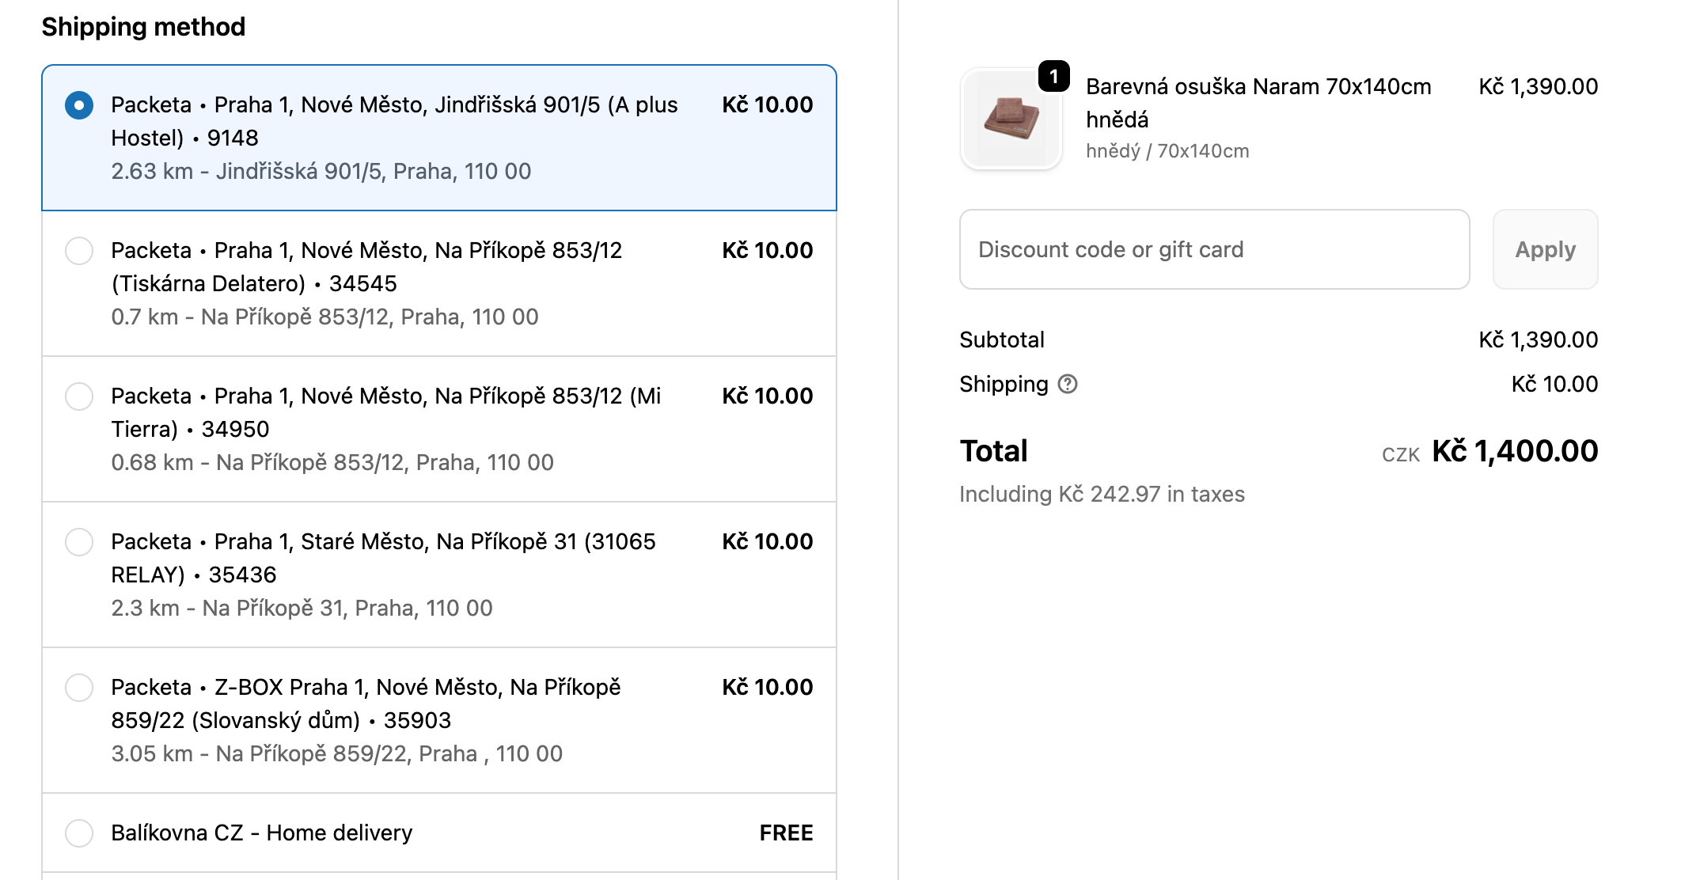The image size is (1681, 880).
Task: Click the brown towel product thumbnail
Action: point(1011,119)
